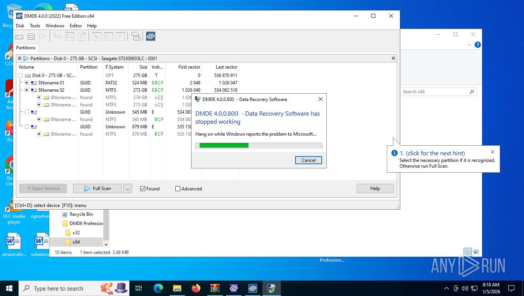The image size is (524, 296).
Task: Click the blue DMDE logo toolbar icon
Action: 151,37
